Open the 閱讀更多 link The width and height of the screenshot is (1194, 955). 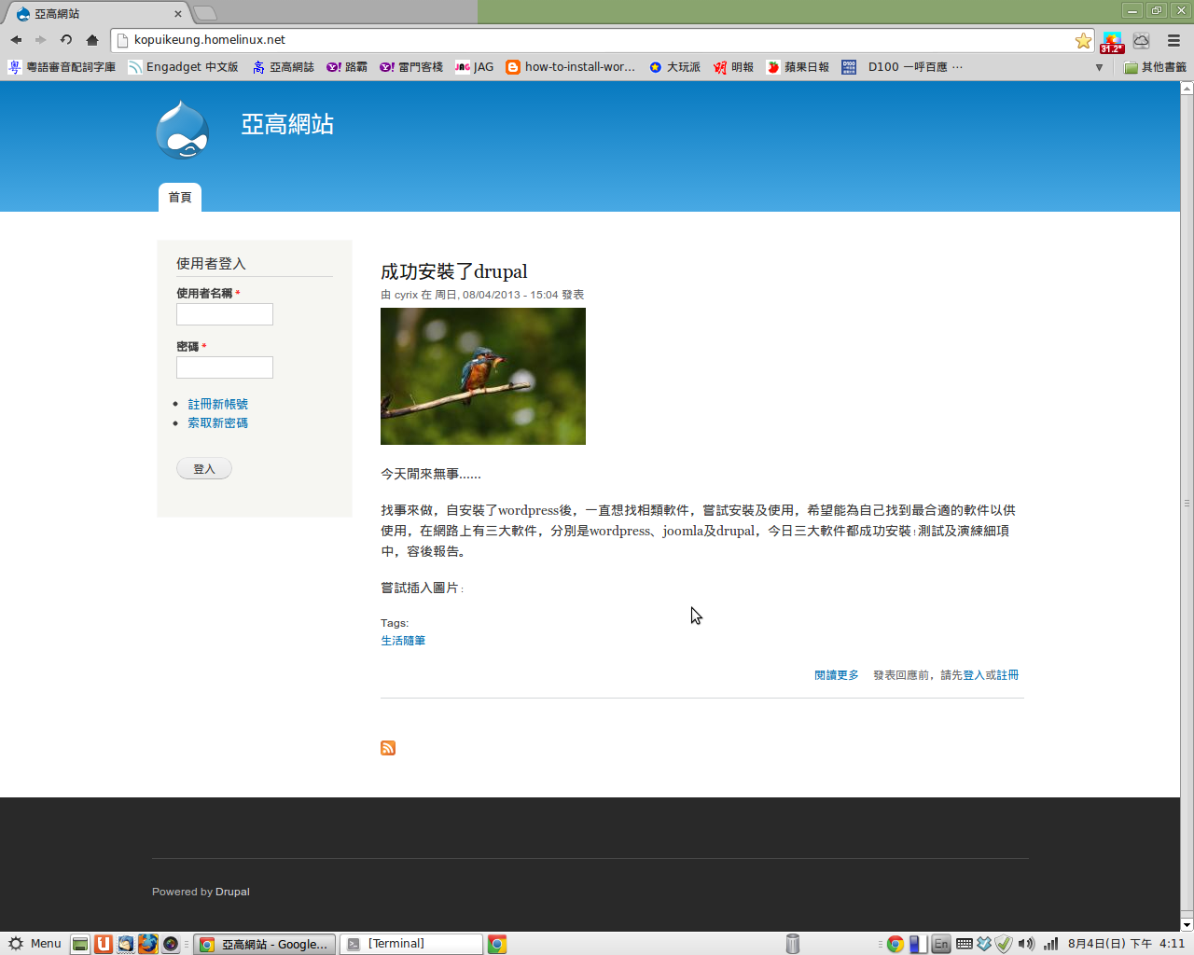pyautogui.click(x=837, y=675)
